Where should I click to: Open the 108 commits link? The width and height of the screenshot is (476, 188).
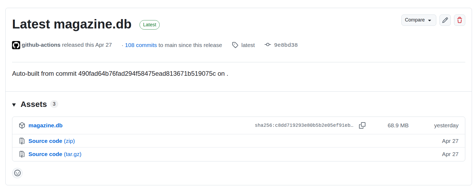click(x=141, y=45)
